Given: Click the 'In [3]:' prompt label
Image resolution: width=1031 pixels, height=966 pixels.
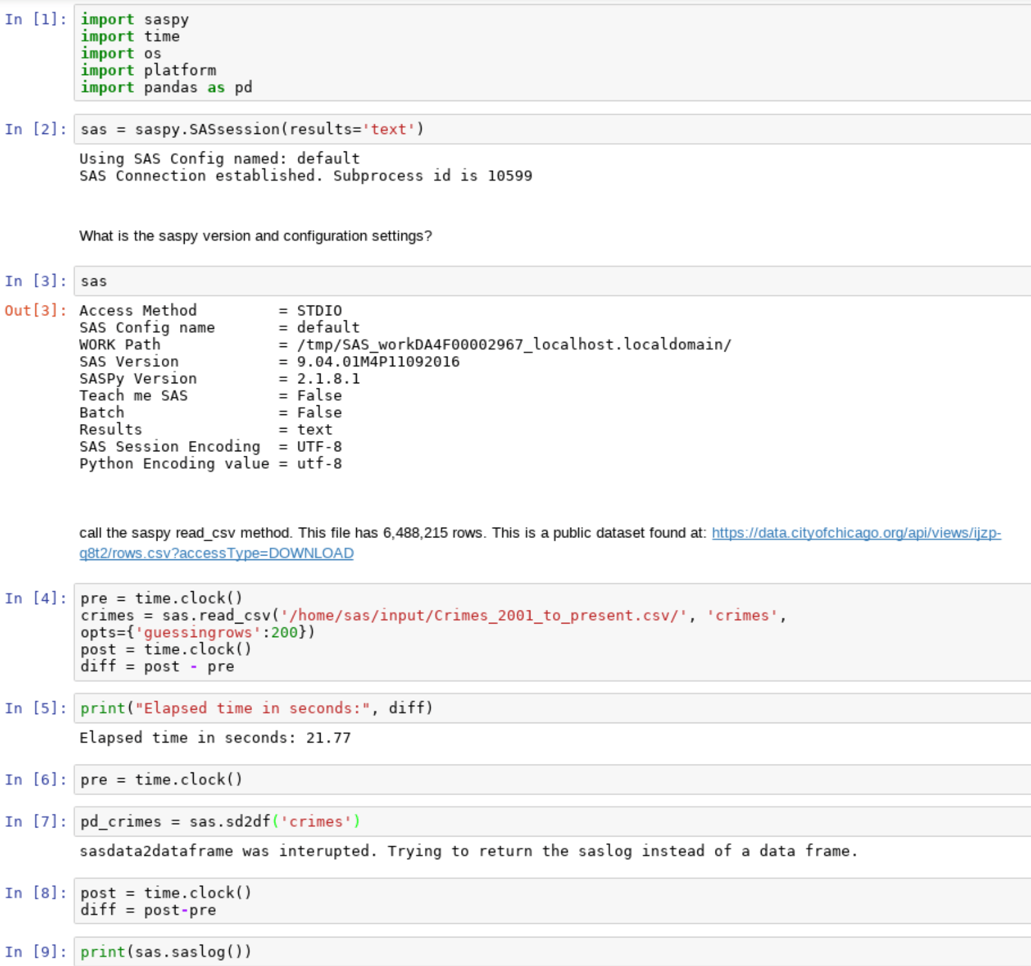Looking at the screenshot, I should [36, 281].
